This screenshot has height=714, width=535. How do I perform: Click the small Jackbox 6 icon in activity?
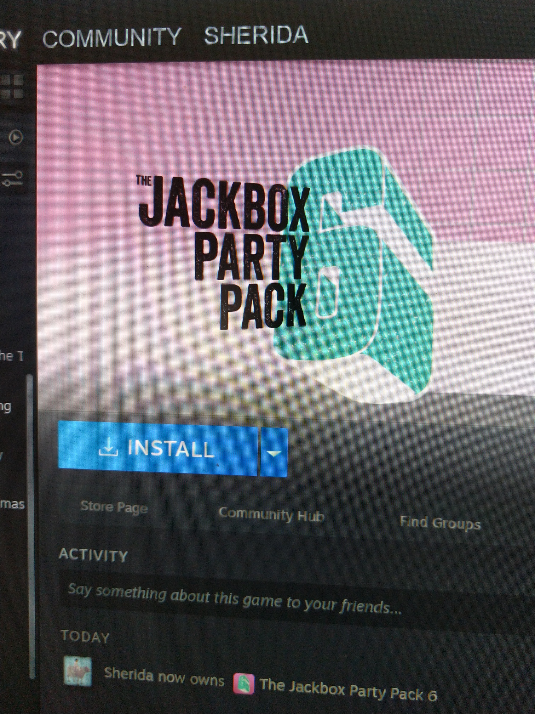243,684
